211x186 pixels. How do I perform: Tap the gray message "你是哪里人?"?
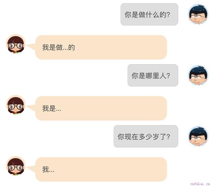click(x=153, y=75)
